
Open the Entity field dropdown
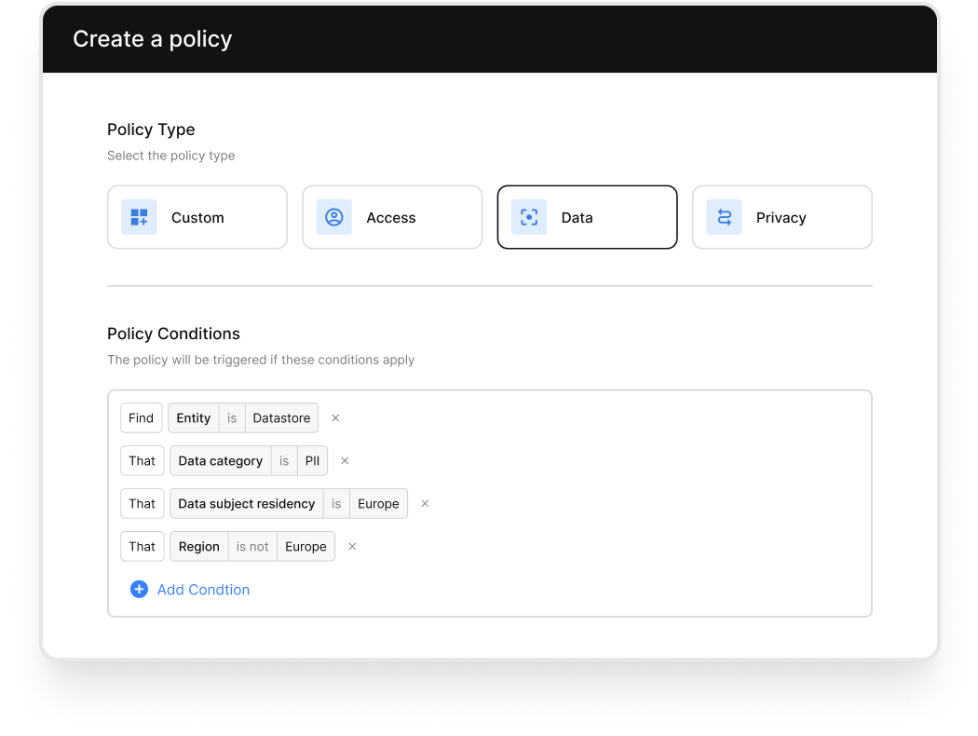click(194, 418)
